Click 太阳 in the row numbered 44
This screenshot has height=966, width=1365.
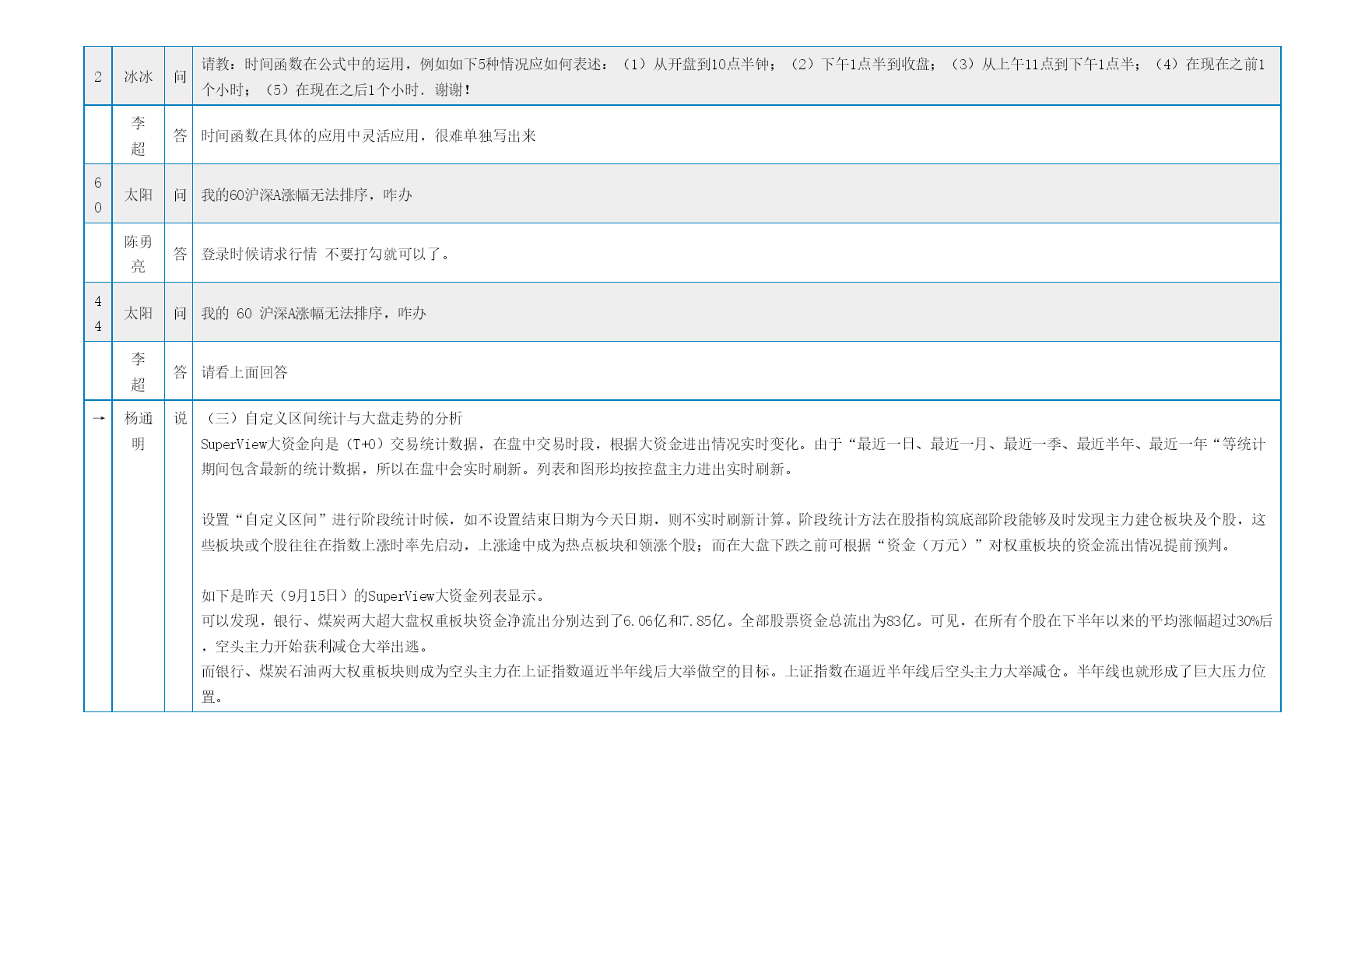139,313
